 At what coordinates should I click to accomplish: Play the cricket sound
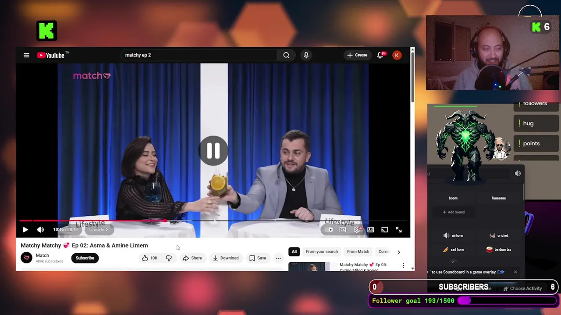tap(499, 235)
